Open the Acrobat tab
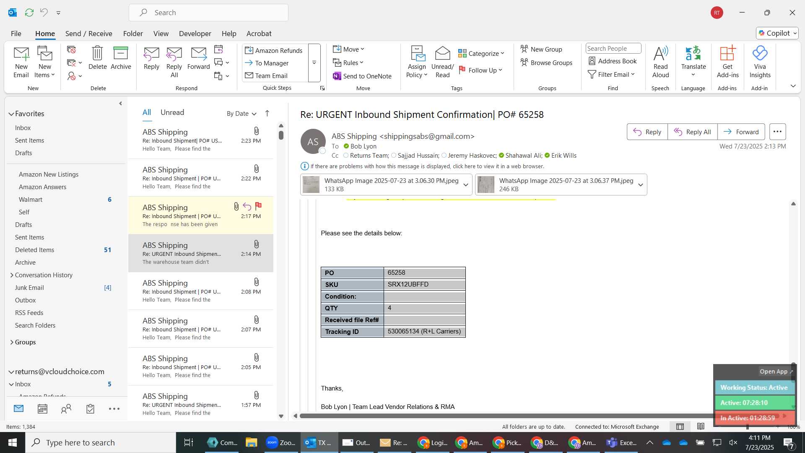 pyautogui.click(x=259, y=34)
